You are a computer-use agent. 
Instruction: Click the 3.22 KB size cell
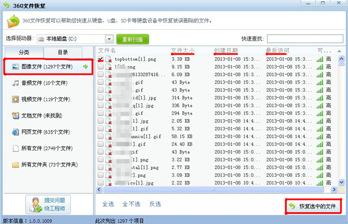tap(180, 160)
